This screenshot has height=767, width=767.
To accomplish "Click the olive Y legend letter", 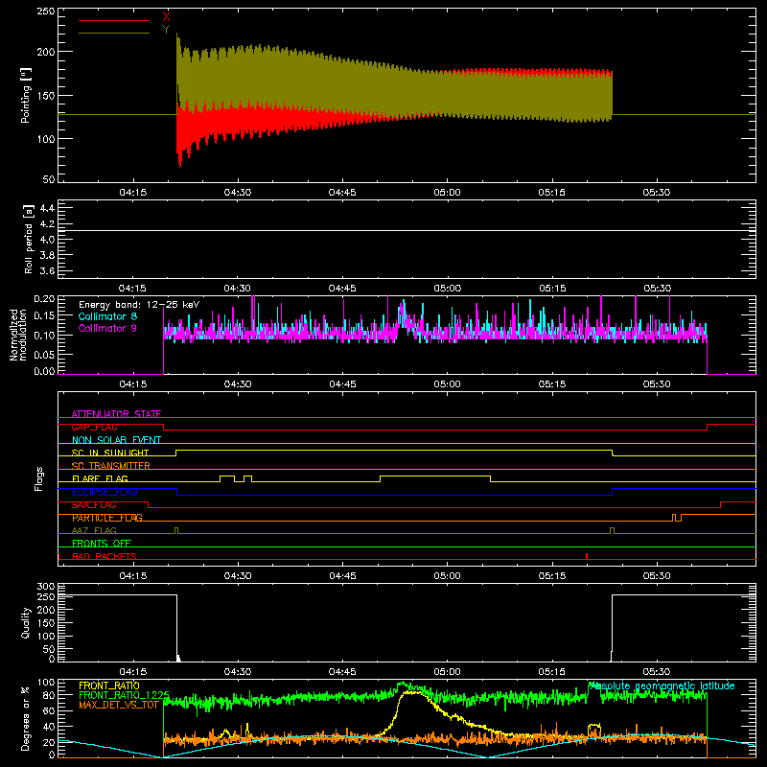I will [x=166, y=30].
